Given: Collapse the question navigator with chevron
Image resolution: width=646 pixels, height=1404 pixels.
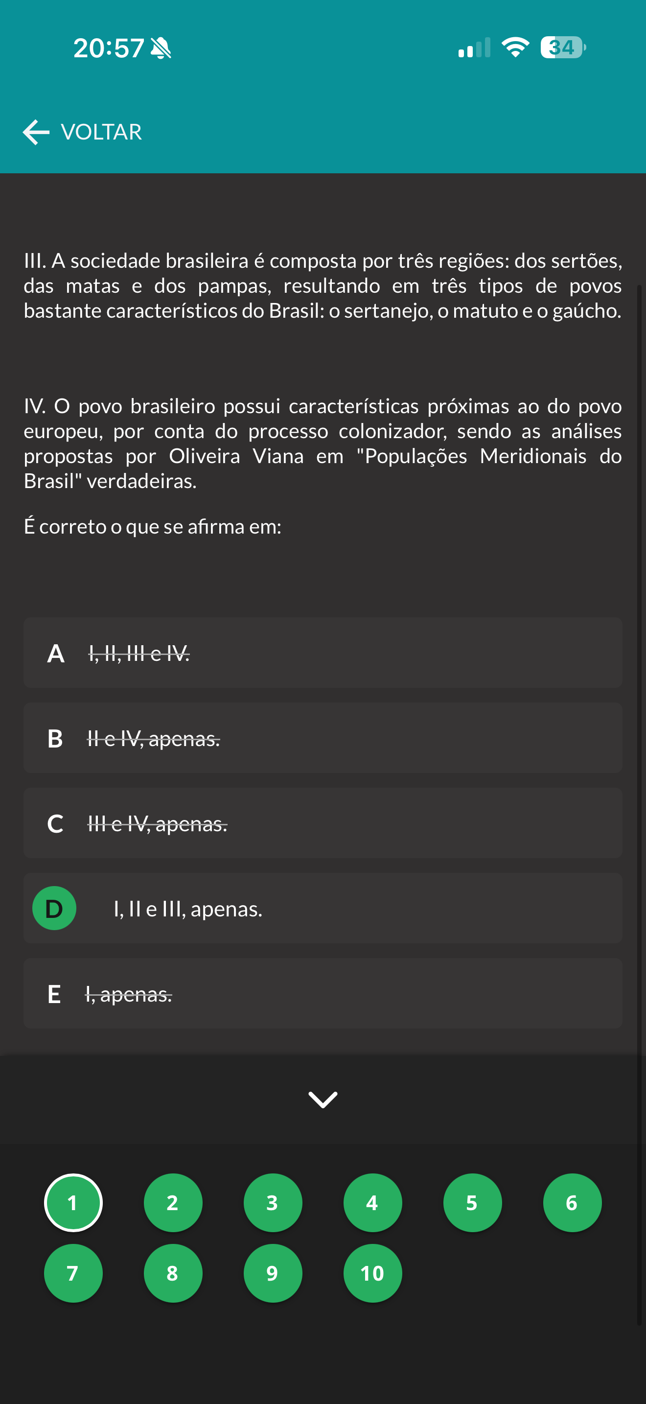Looking at the screenshot, I should [323, 1100].
